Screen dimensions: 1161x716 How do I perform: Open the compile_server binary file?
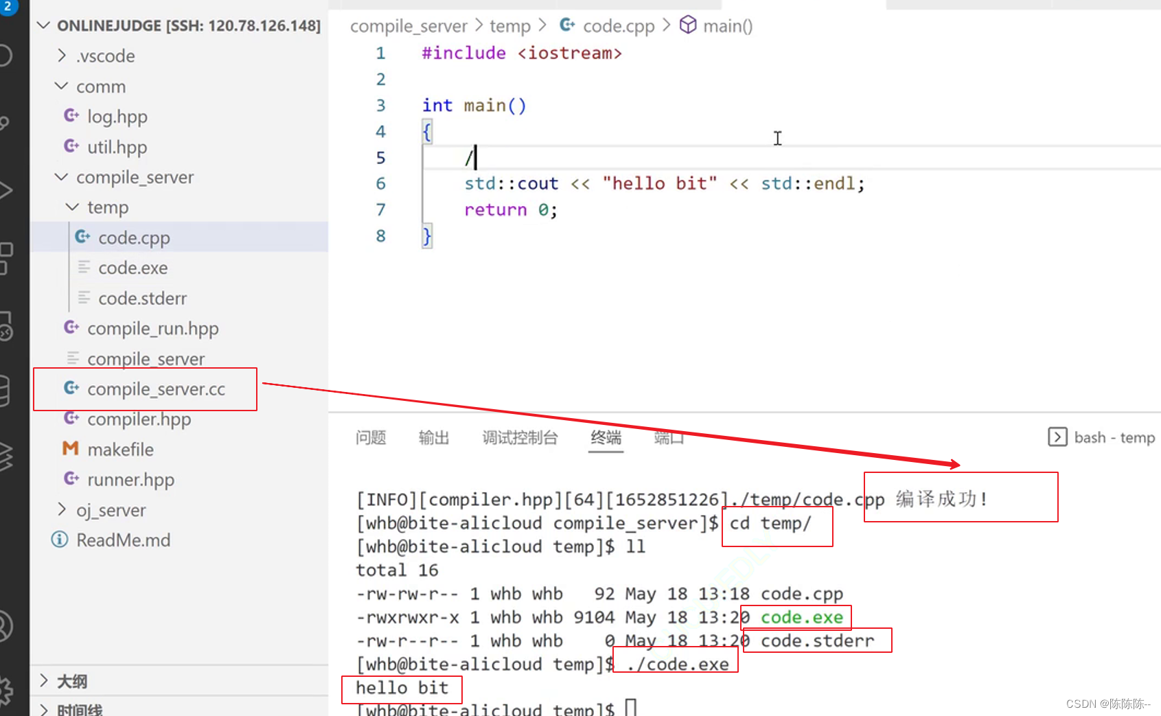coord(146,359)
